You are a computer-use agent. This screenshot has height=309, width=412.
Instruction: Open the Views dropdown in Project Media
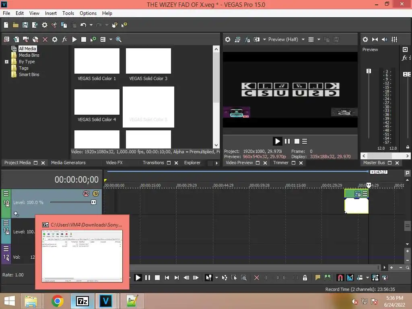[x=111, y=39]
